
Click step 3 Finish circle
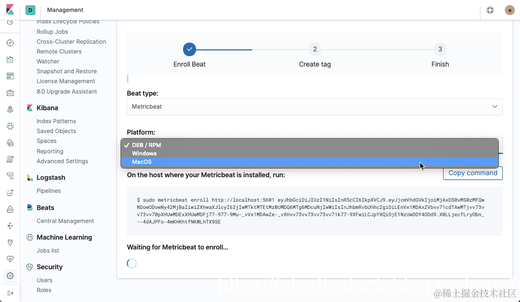(x=440, y=49)
